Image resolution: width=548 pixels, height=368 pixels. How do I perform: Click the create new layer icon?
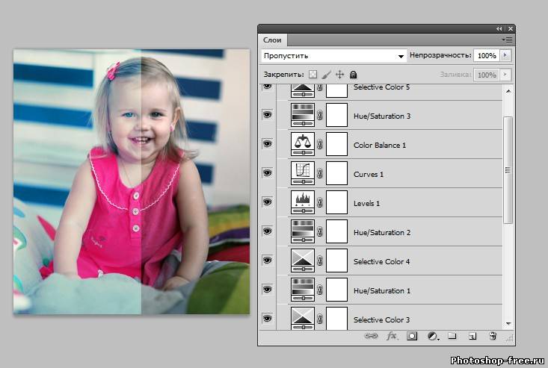click(472, 337)
